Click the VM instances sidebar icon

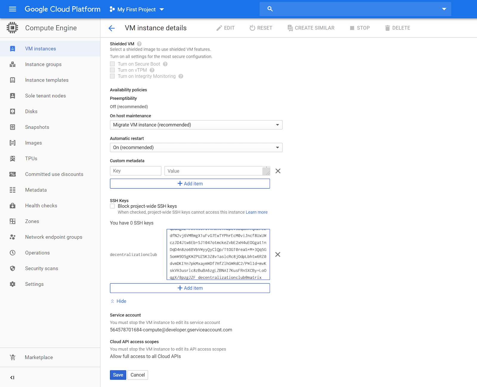click(13, 49)
